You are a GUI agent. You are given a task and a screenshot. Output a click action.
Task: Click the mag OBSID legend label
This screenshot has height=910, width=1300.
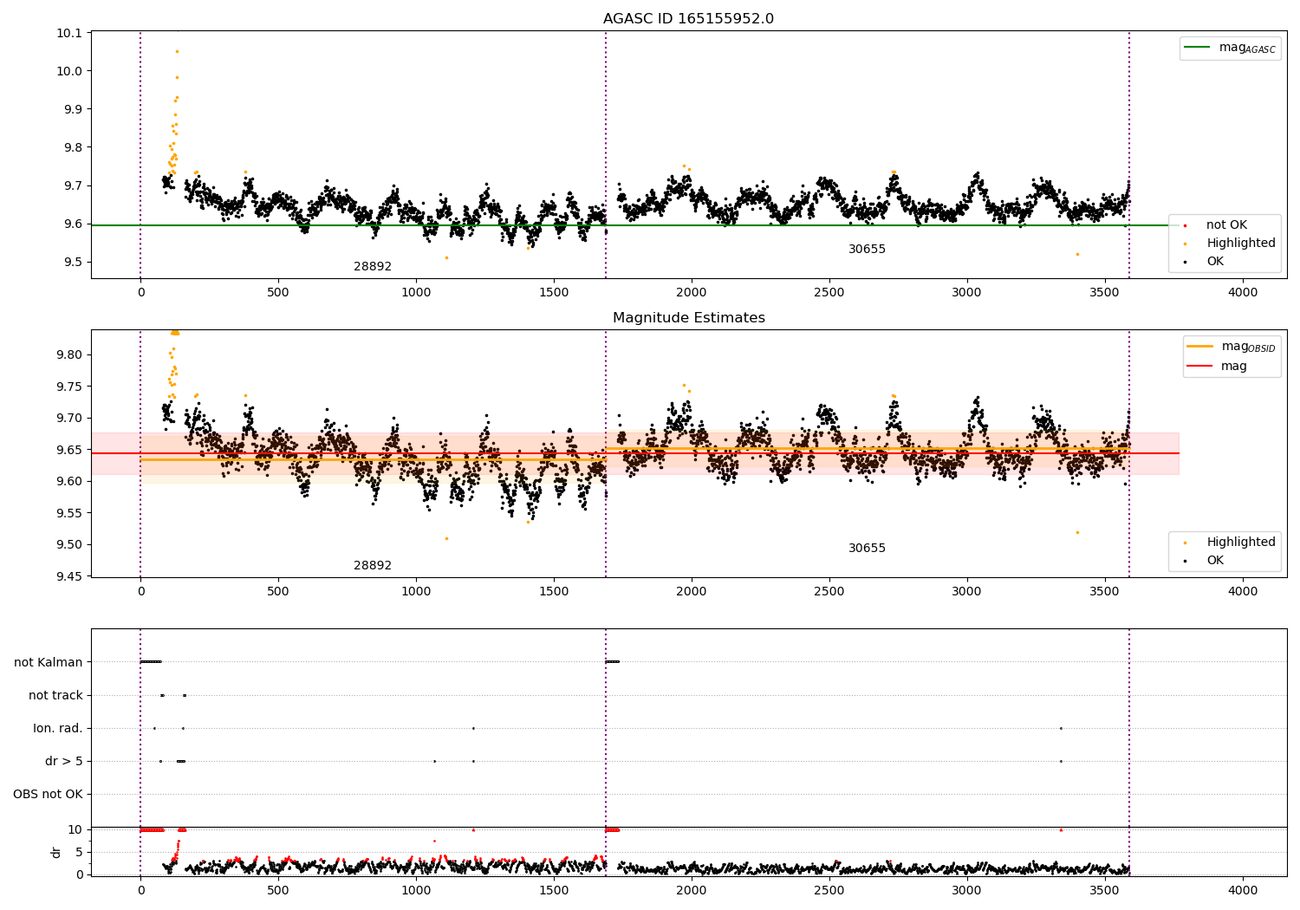[1249, 347]
